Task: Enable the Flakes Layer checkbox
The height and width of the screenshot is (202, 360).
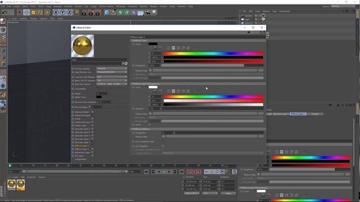Action: click(92, 126)
